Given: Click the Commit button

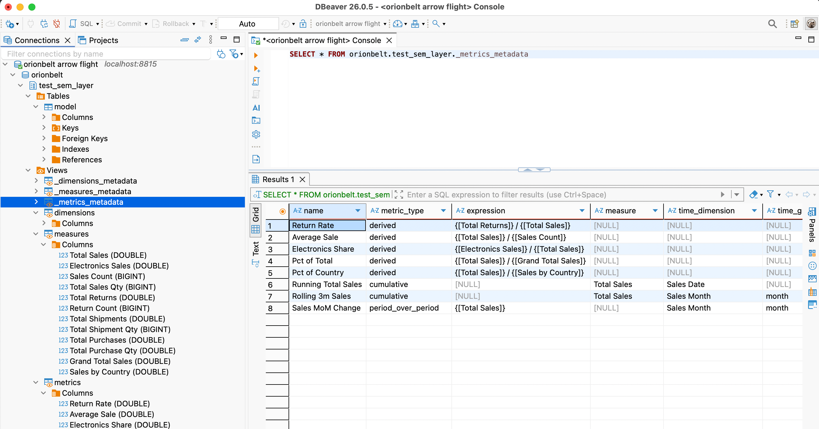Looking at the screenshot, I should [124, 24].
